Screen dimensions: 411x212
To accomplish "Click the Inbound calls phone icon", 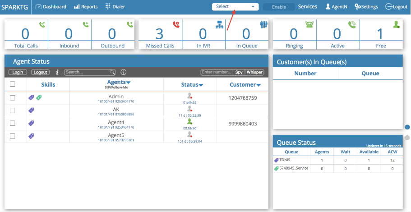I will click(86, 25).
